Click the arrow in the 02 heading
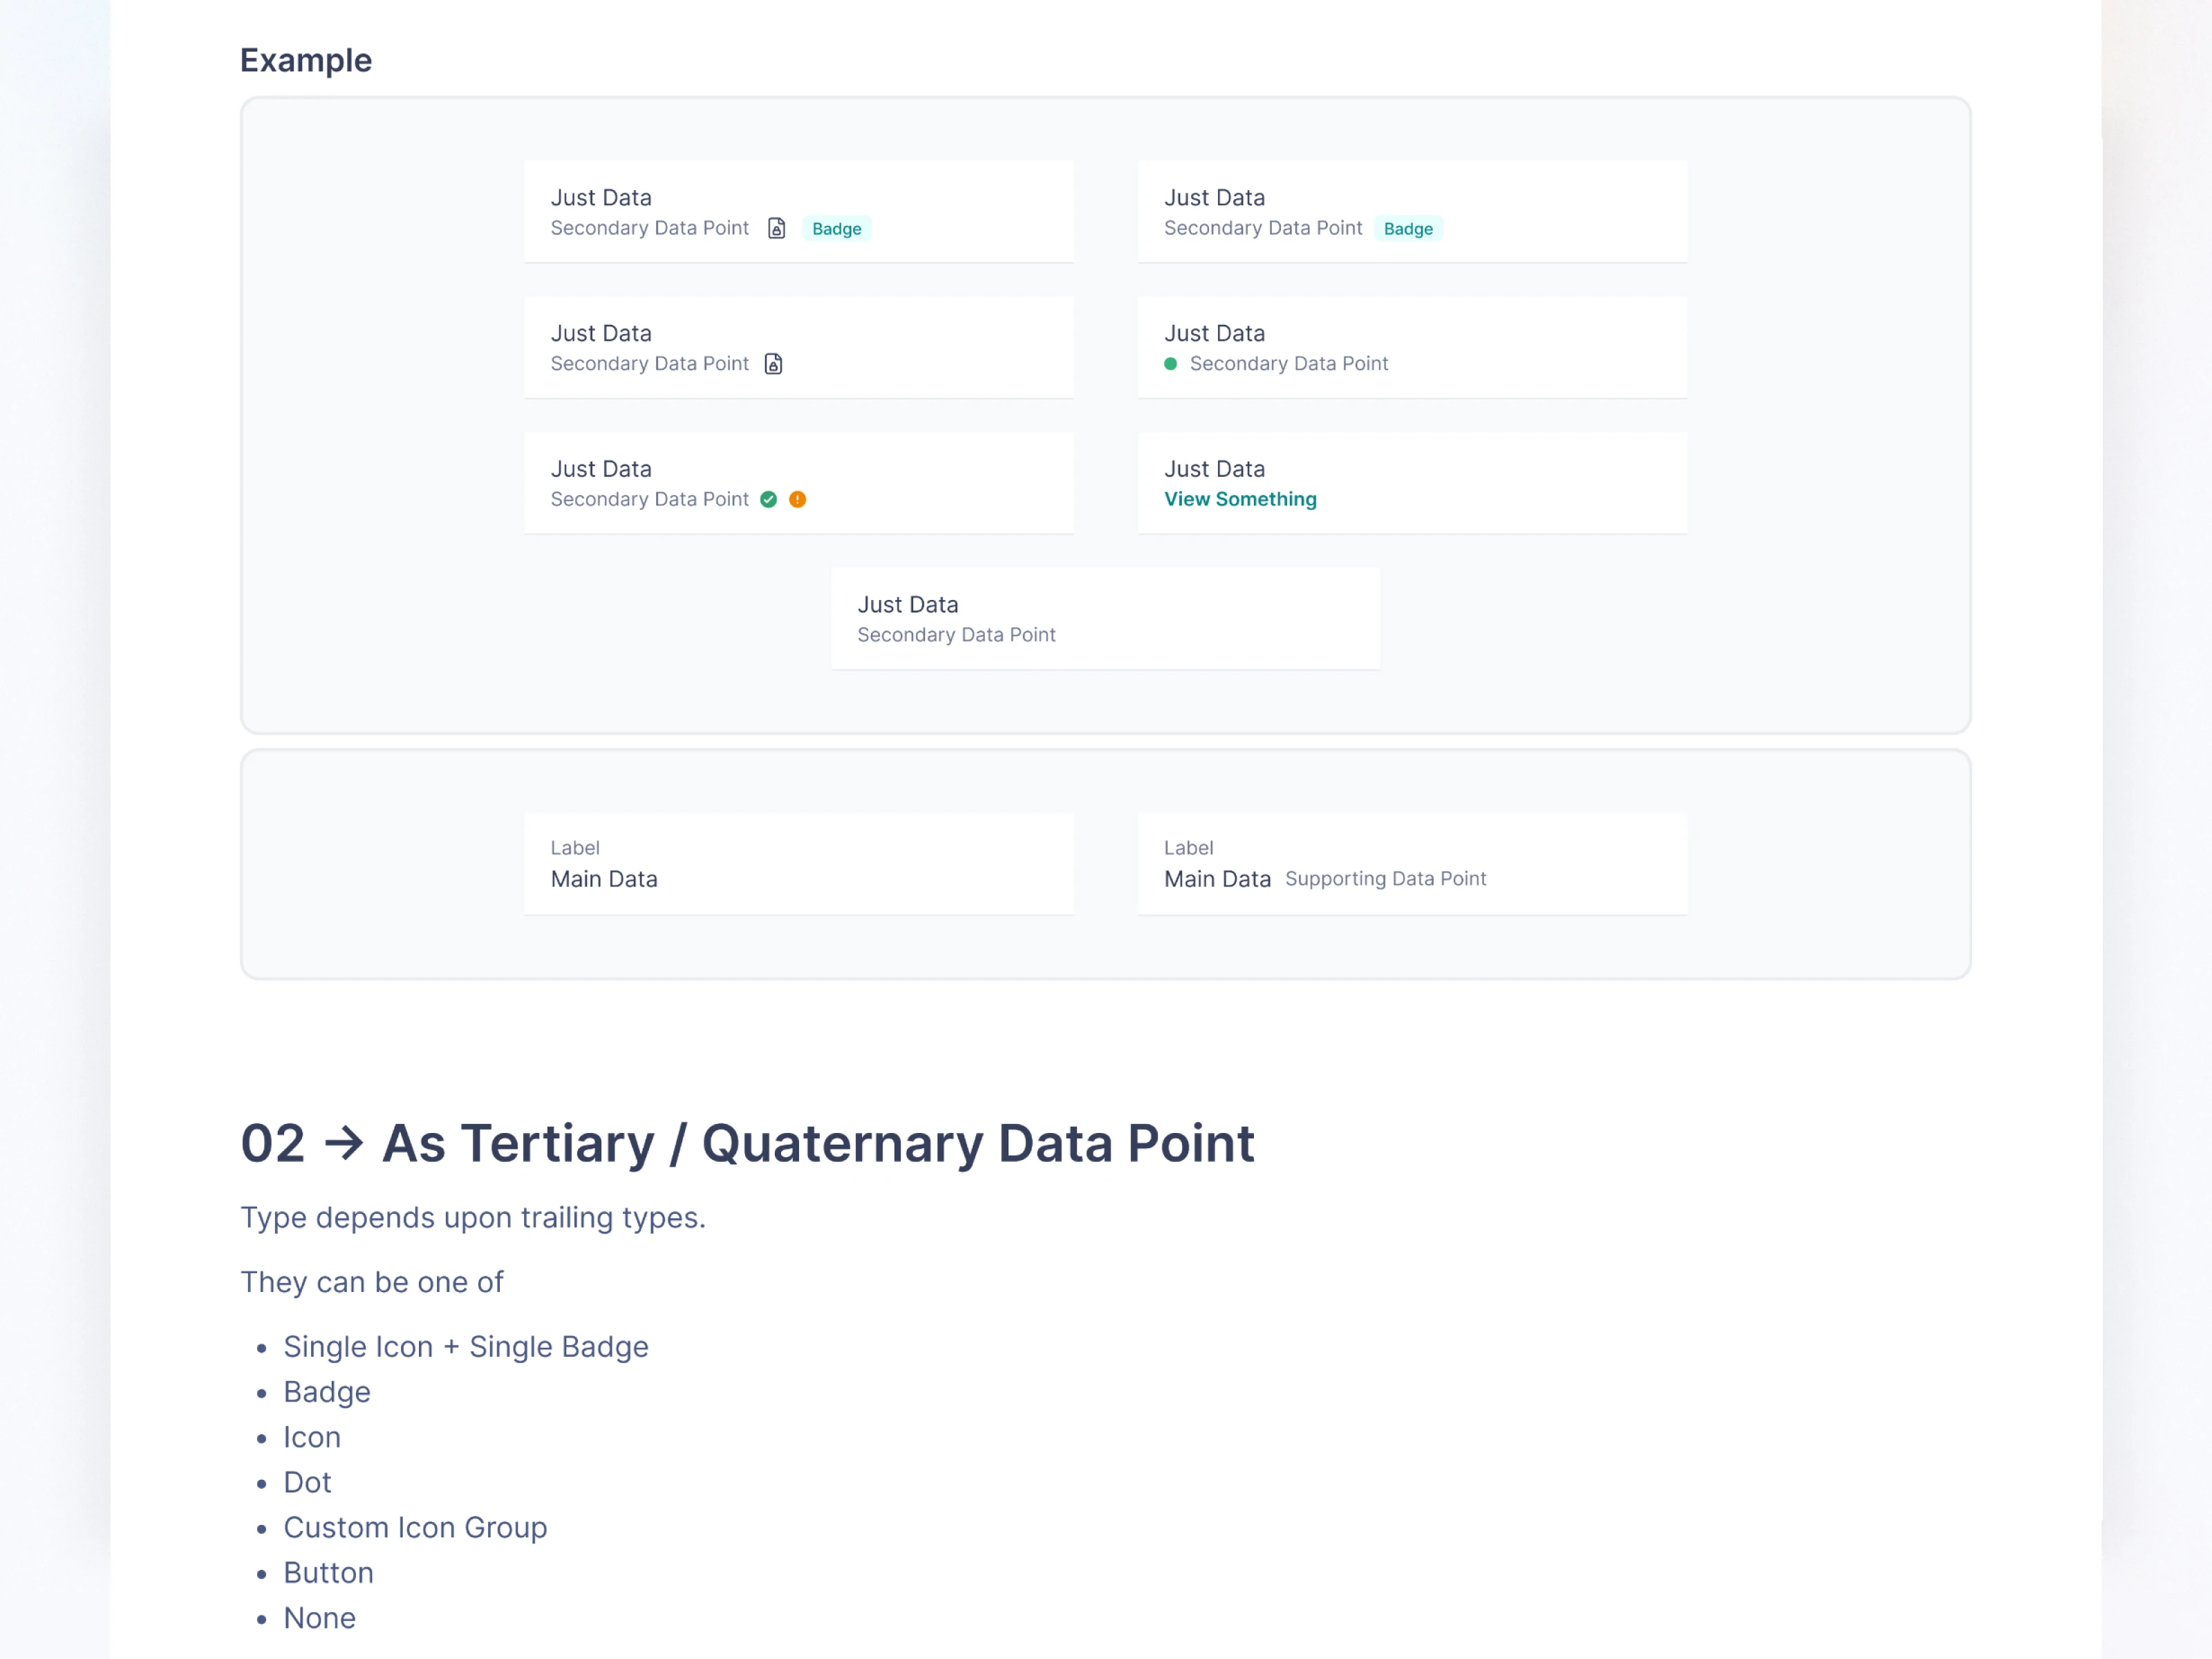 click(344, 1143)
